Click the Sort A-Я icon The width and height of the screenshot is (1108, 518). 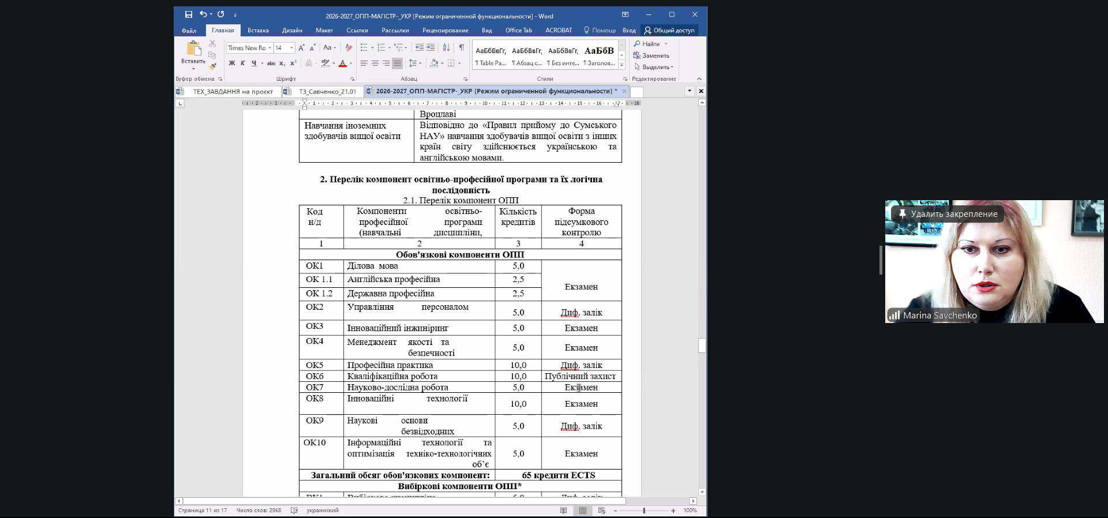[446, 48]
